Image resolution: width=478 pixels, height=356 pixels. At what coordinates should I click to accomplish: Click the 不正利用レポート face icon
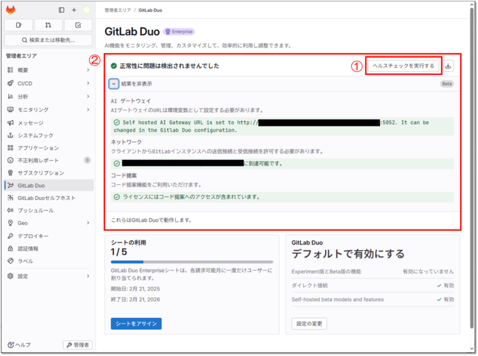click(10, 160)
